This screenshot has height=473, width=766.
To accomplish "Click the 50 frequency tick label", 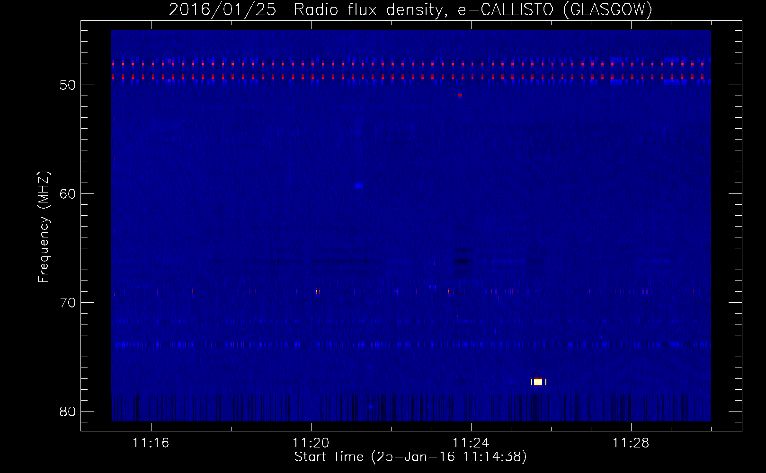I will pos(68,85).
